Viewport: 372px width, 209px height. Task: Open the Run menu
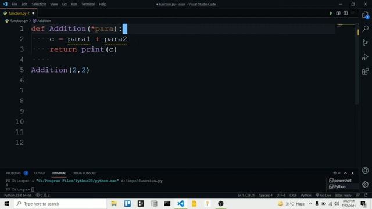click(74, 4)
